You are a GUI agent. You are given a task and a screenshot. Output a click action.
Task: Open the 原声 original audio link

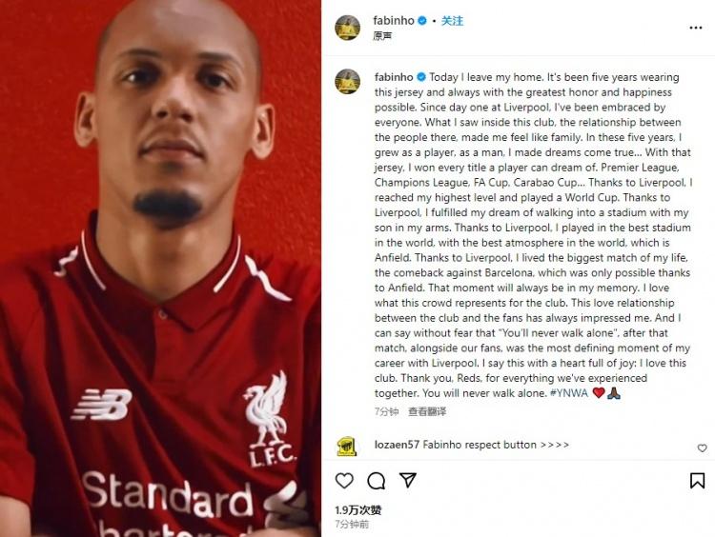(382, 36)
